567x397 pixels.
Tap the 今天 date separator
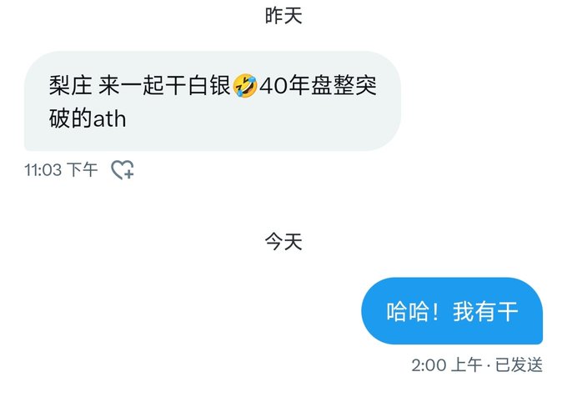pos(283,242)
